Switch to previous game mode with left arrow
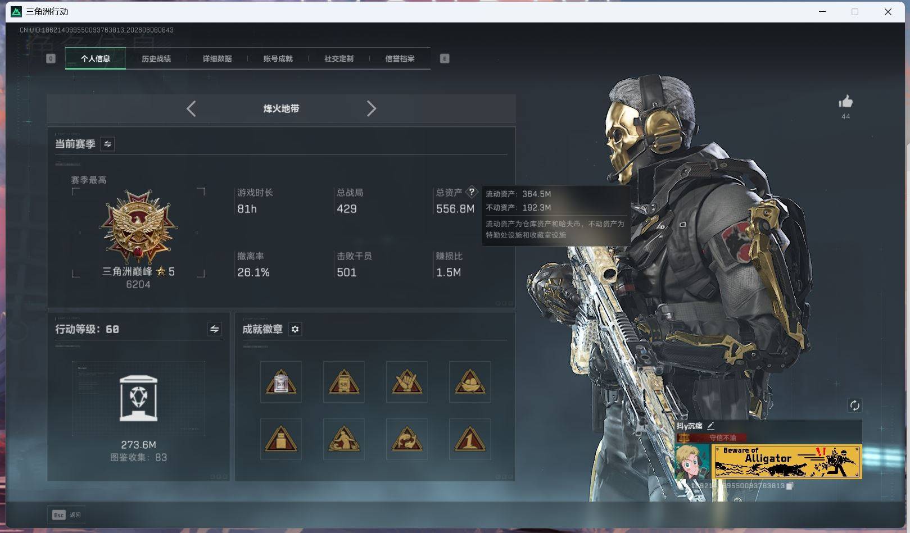This screenshot has height=533, width=910. (191, 108)
